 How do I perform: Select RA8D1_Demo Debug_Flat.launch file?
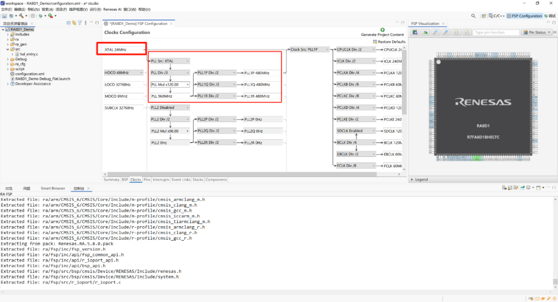(x=40, y=79)
